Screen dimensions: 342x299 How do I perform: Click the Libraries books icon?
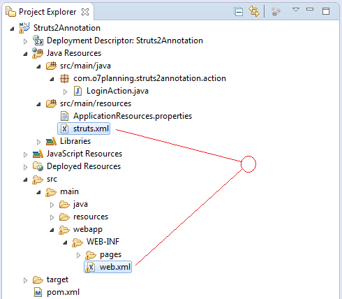tap(51, 141)
